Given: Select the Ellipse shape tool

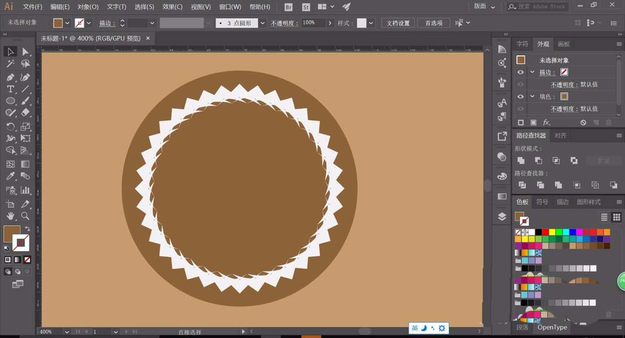Looking at the screenshot, I should pyautogui.click(x=11, y=101).
